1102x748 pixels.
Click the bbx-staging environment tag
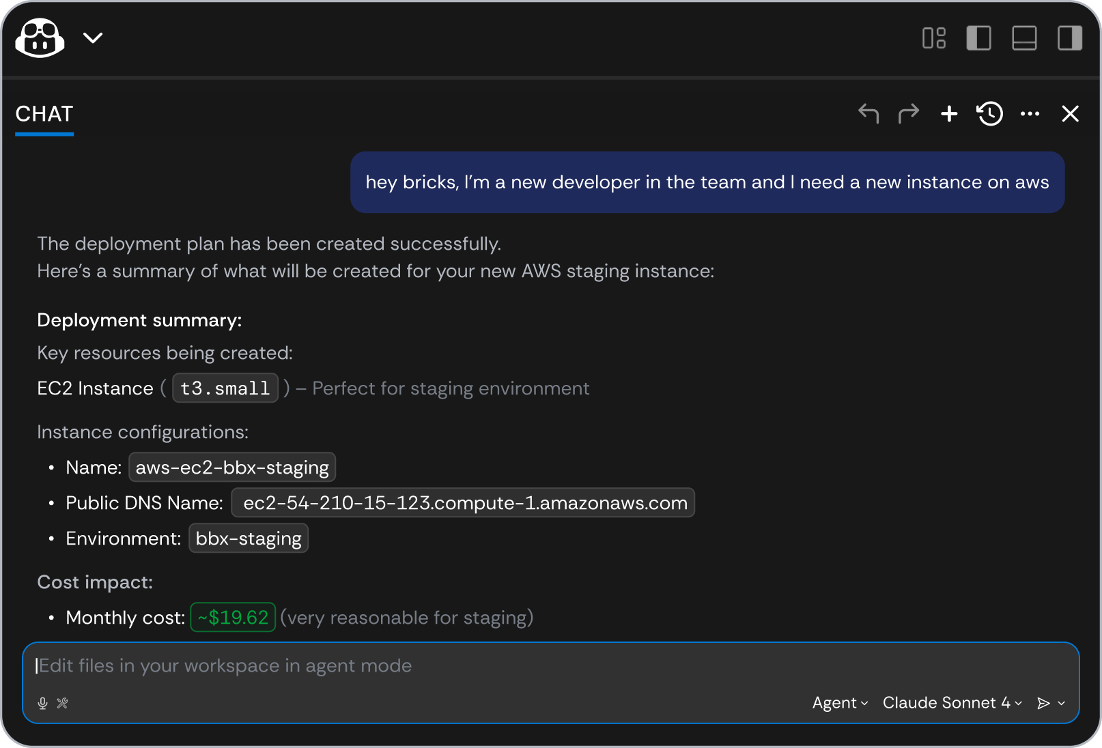249,538
